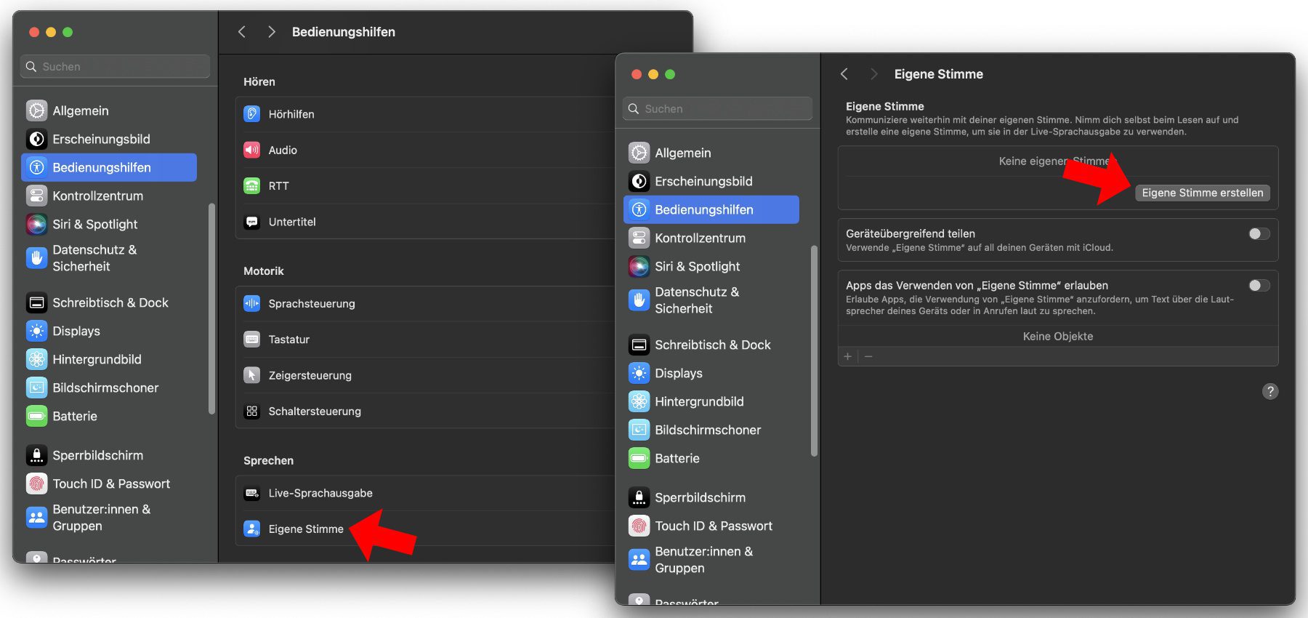Select Erscheinungsbild in the back window sidebar
Viewport: 1308px width, 618px height.
click(x=101, y=139)
